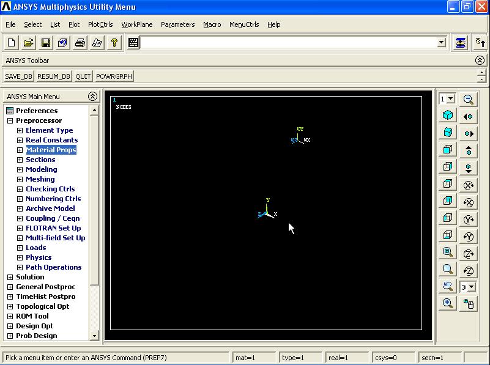Click the Prob Design tree item
Viewport: 490px width, 365px height.
[x=37, y=336]
